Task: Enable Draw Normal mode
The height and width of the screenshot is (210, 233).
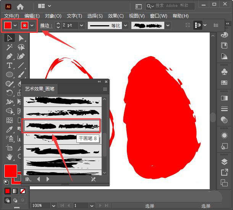Action: coord(7,200)
